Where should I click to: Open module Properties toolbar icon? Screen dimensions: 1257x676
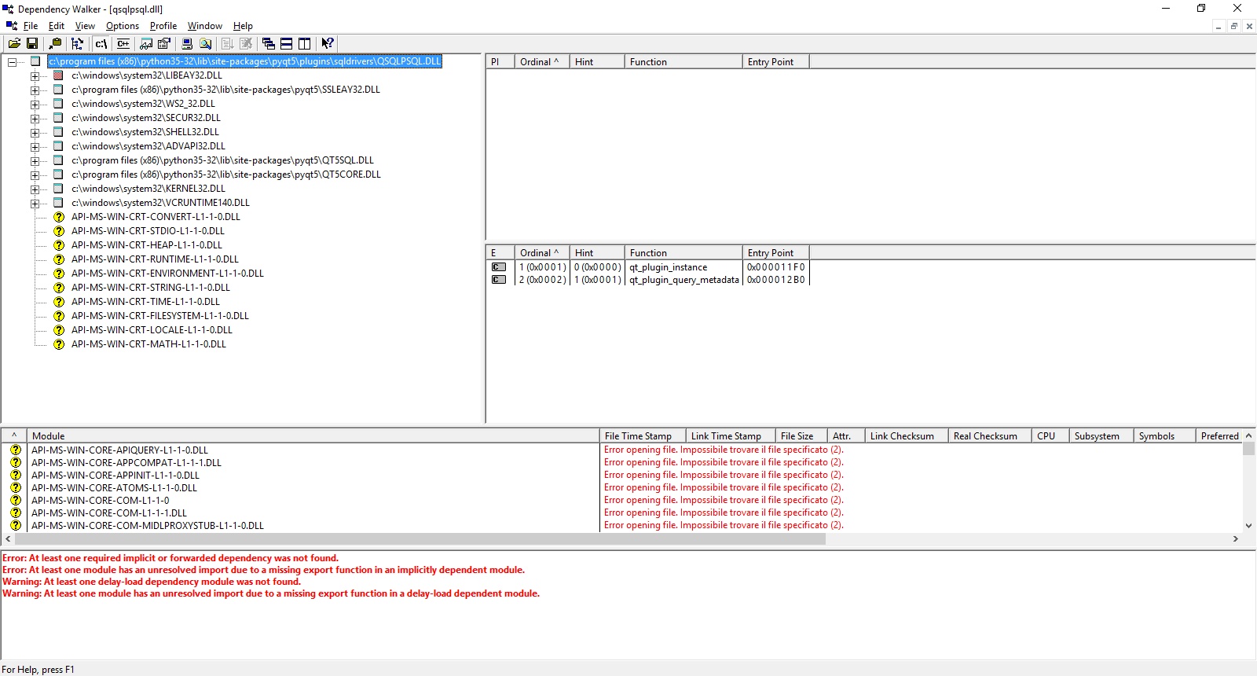(164, 44)
